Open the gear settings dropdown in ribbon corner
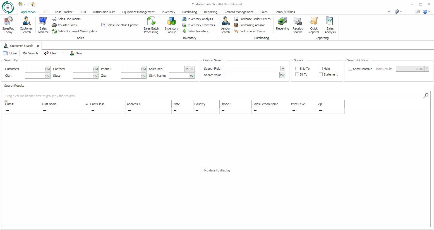 (x=398, y=12)
